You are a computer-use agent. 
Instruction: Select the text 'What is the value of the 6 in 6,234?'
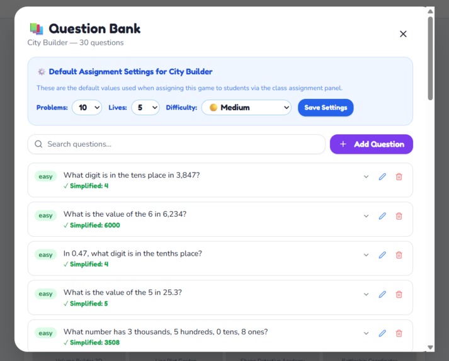125,214
